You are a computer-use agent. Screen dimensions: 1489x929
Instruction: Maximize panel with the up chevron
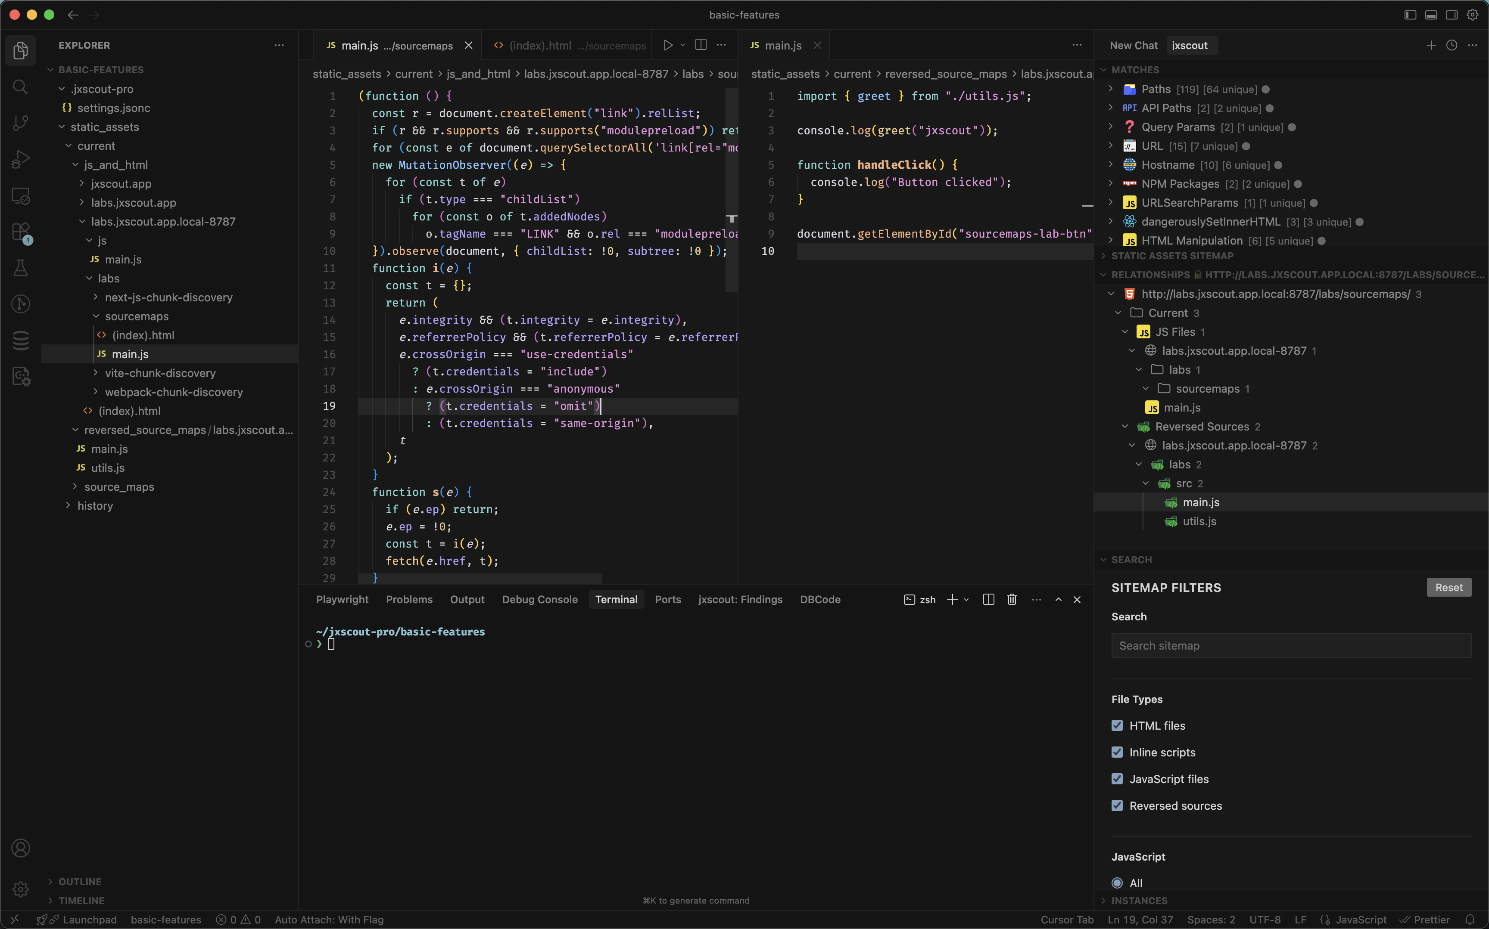pos(1058,599)
